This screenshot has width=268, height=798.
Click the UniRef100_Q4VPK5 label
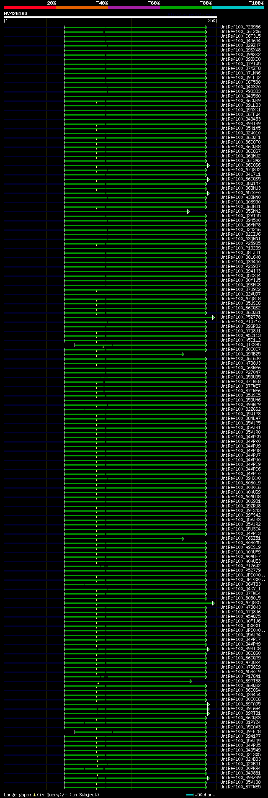pyautogui.click(x=240, y=437)
